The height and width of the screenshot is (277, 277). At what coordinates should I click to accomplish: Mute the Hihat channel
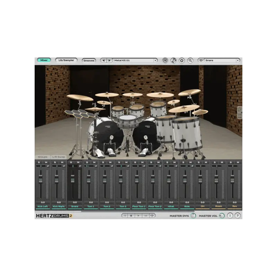pyautogui.click(x=175, y=162)
